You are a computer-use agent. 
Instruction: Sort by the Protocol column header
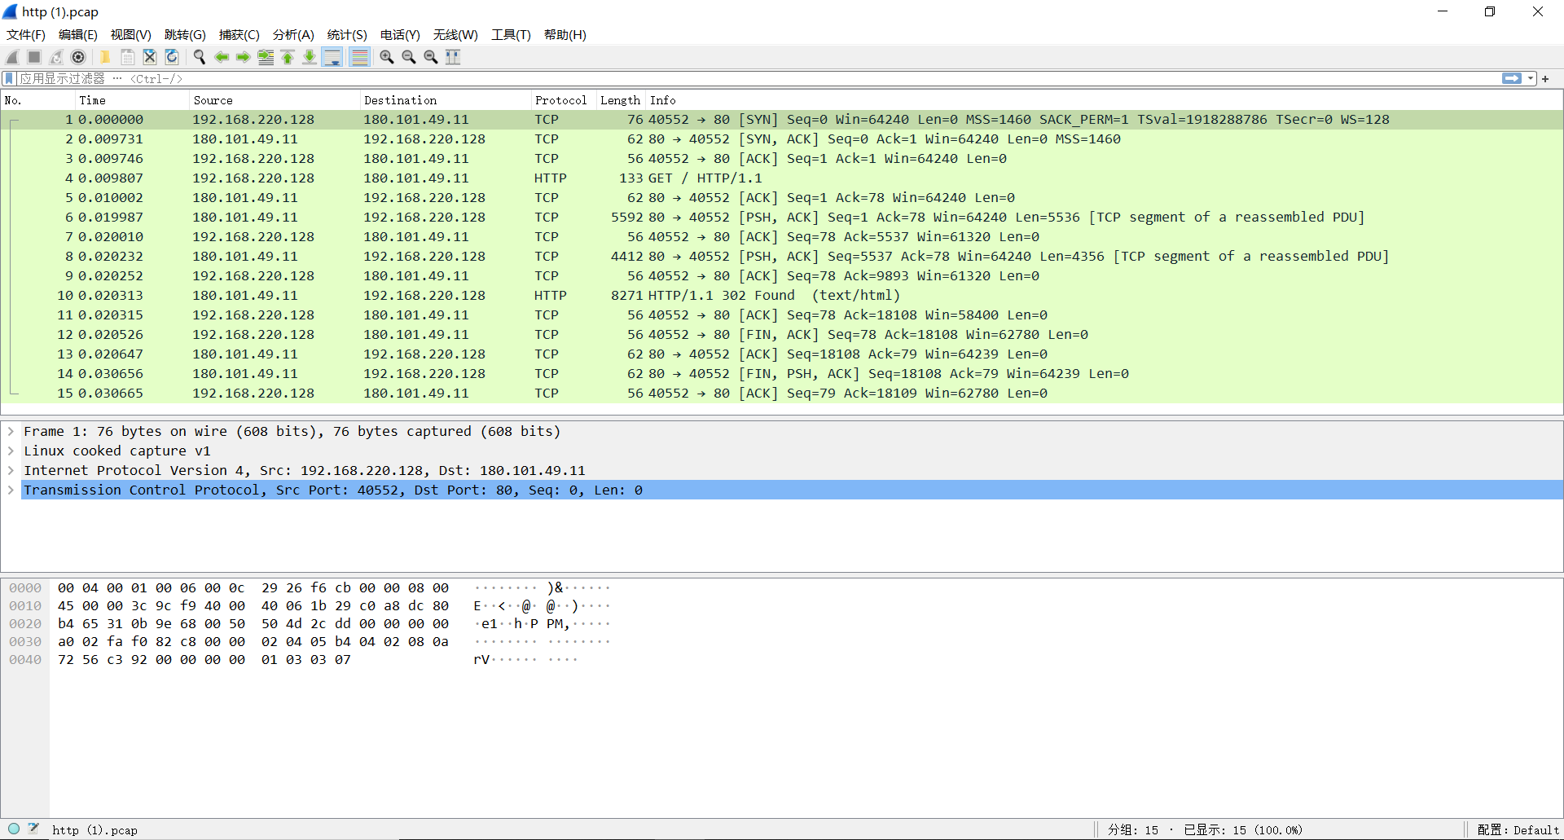[x=563, y=100]
